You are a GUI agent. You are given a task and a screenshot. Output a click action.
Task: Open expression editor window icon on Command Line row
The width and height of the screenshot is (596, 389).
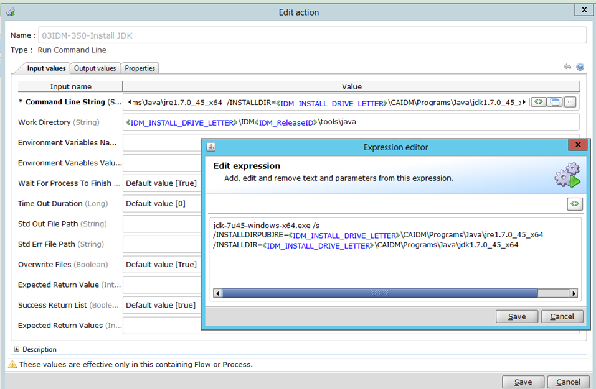pyautogui.click(x=554, y=102)
